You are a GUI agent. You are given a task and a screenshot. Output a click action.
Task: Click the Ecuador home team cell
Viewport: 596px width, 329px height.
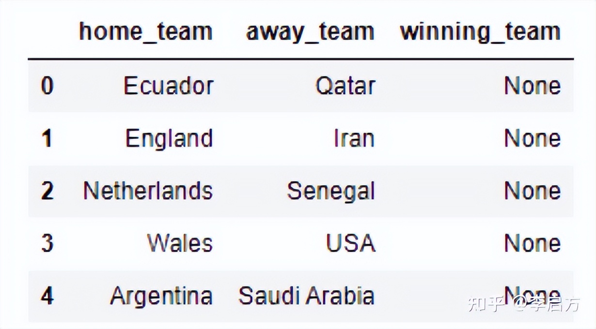pyautogui.click(x=168, y=86)
